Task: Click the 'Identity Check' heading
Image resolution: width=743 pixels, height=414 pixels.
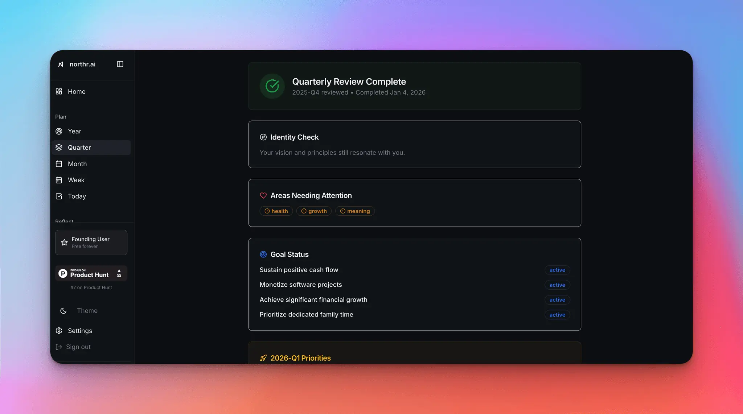Action: tap(295, 137)
